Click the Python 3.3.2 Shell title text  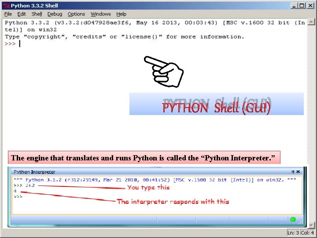34,6
